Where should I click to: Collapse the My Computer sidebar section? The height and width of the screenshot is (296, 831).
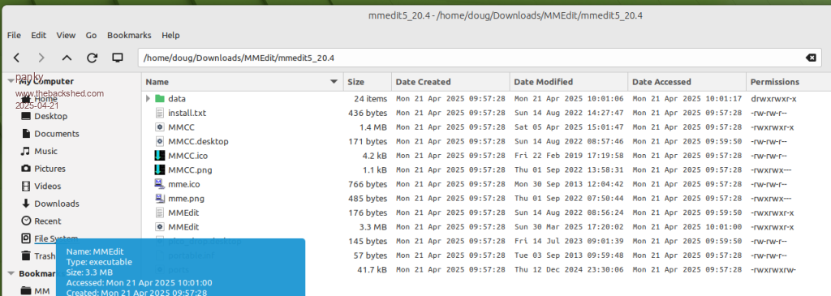click(x=11, y=81)
